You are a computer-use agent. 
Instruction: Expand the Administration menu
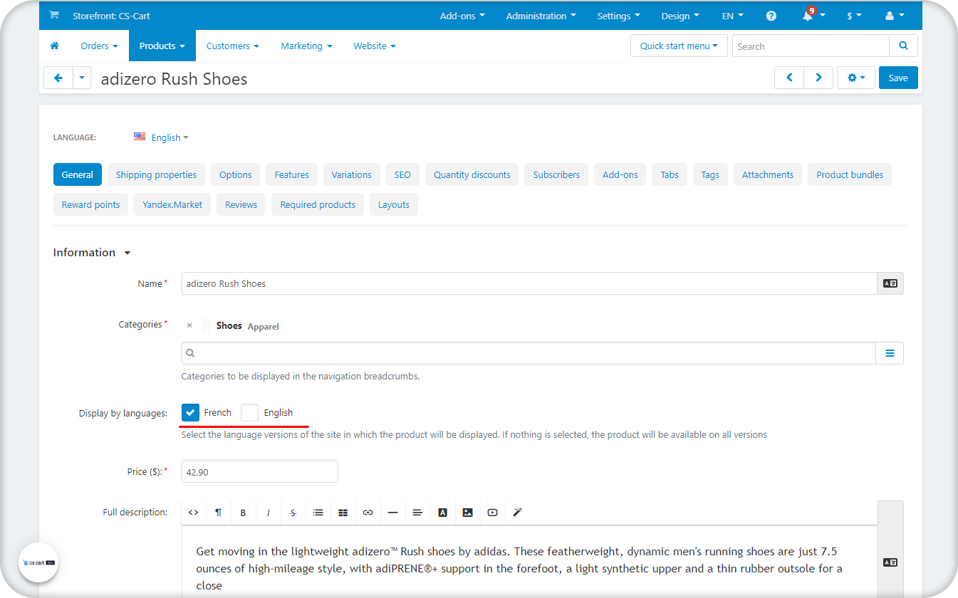coord(541,16)
